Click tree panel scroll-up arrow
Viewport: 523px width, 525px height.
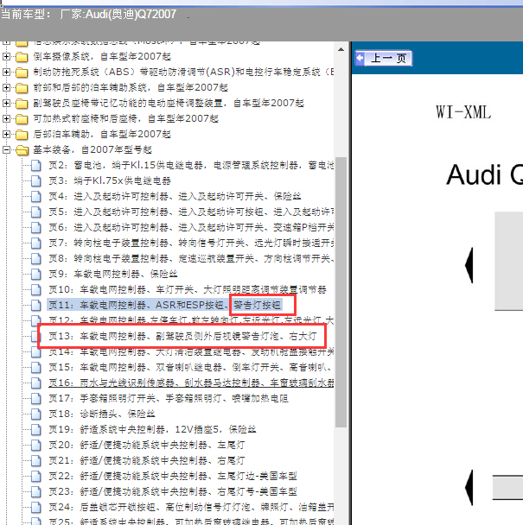coord(341,49)
